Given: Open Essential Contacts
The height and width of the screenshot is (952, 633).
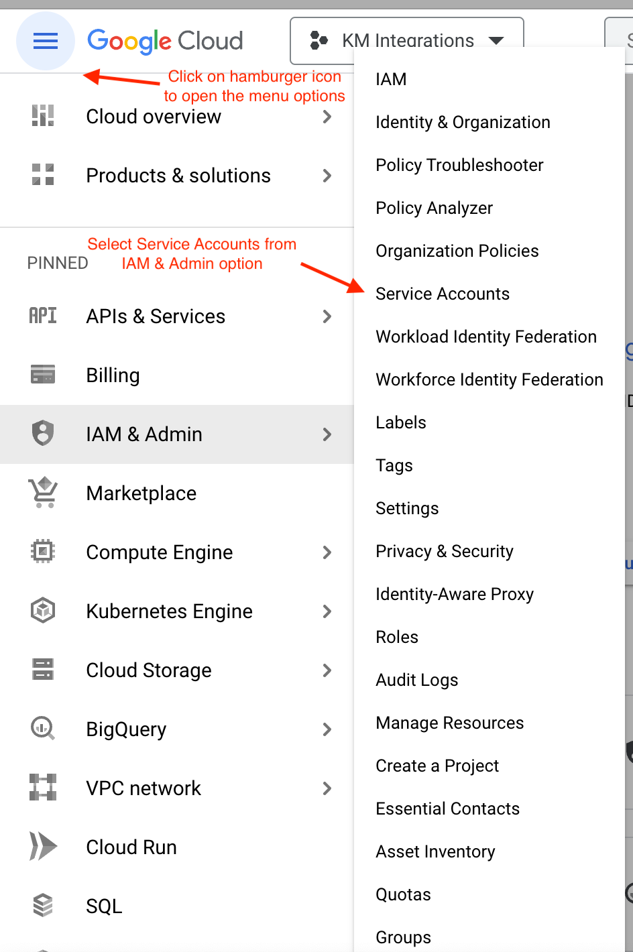Looking at the screenshot, I should coord(448,809).
